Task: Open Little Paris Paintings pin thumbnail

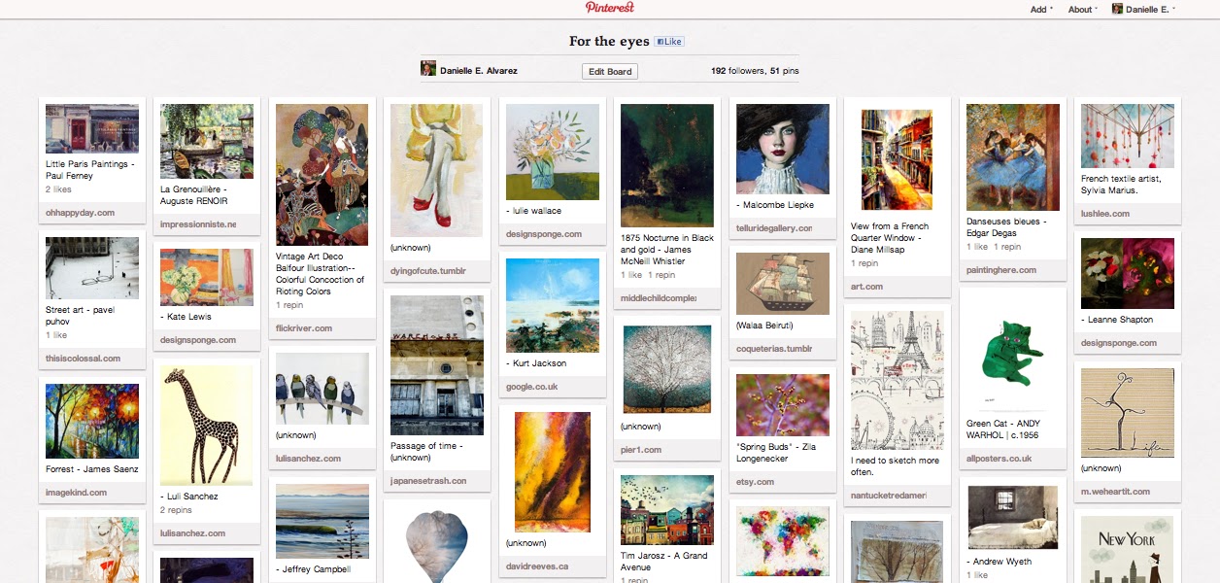Action: pos(92,128)
